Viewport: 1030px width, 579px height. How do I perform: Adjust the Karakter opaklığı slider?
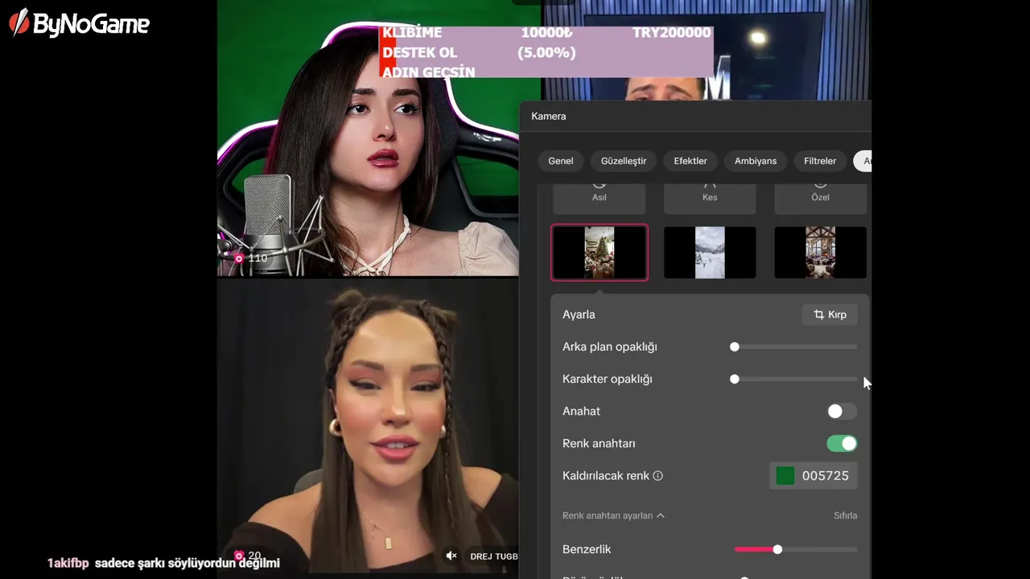[795, 379]
